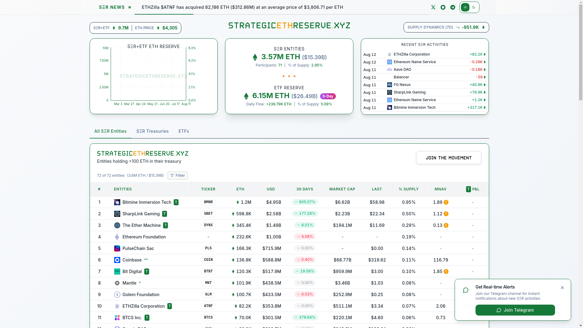583x328 pixels.
Task: Click the Golem Foundation logo icon
Action: (117, 295)
